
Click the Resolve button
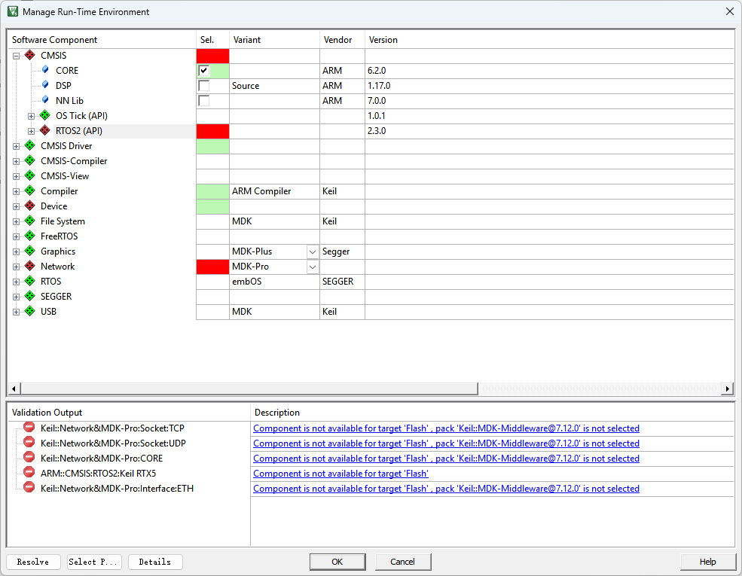33,562
